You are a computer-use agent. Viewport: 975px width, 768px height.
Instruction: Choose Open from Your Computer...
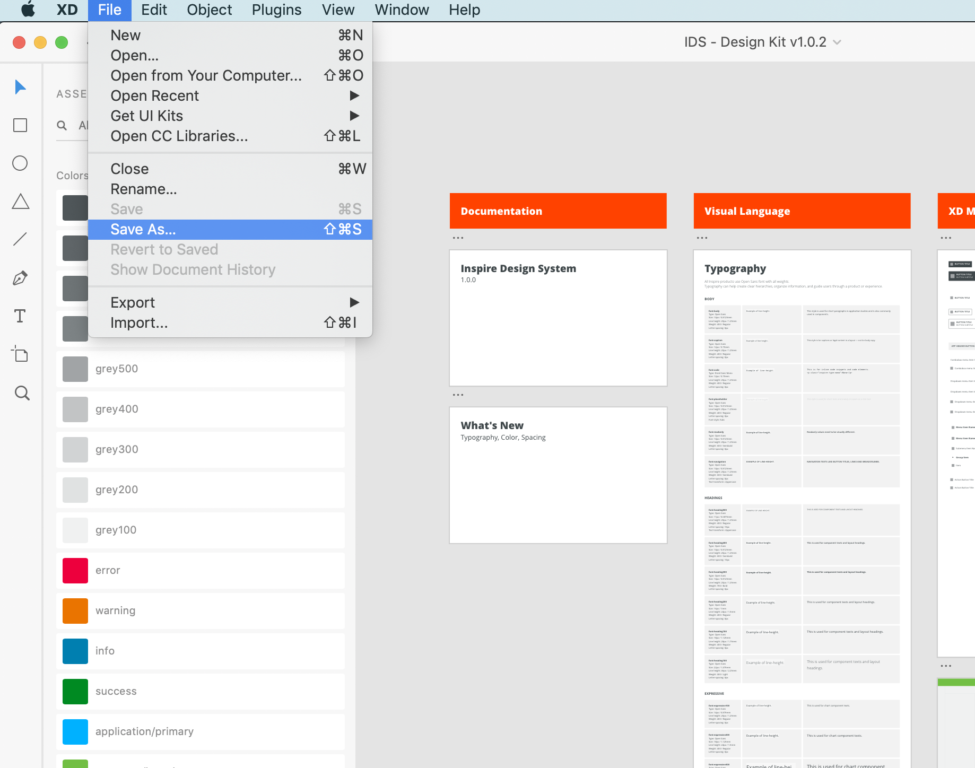click(230, 75)
